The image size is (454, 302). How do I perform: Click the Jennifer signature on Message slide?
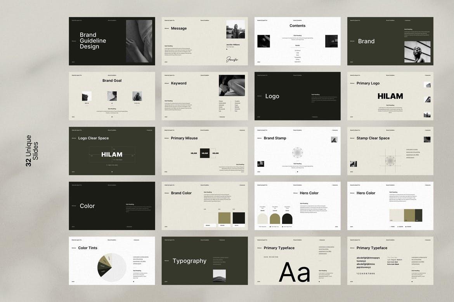[x=232, y=59]
